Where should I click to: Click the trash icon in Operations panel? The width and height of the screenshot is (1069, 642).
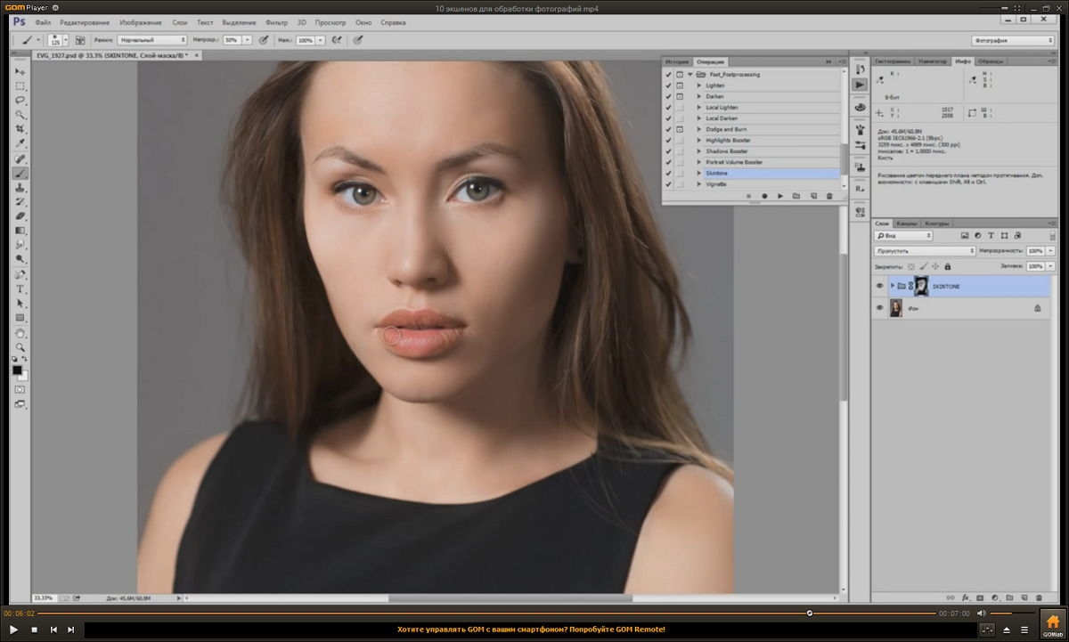[x=829, y=196]
